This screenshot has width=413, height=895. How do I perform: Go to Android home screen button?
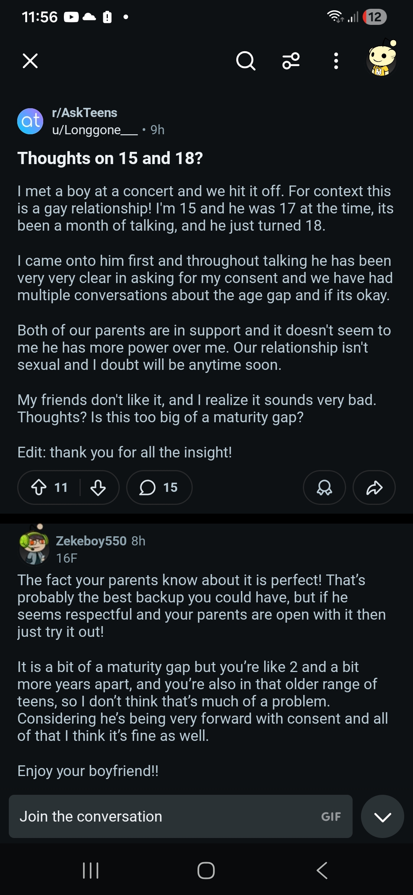[206, 871]
